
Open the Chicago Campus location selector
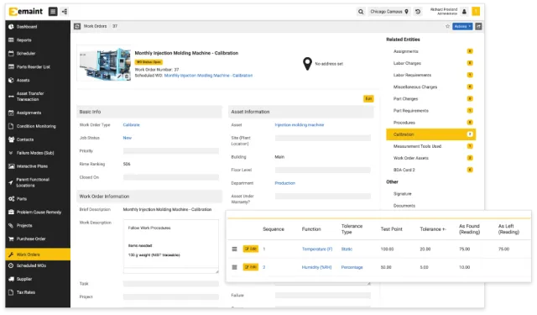click(389, 12)
